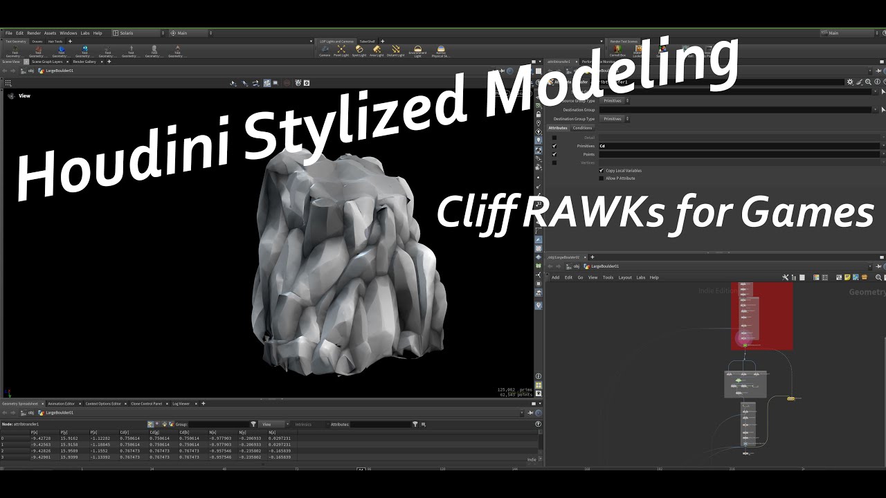
Task: Click the parameter search magnifier icon
Action: pos(868,82)
